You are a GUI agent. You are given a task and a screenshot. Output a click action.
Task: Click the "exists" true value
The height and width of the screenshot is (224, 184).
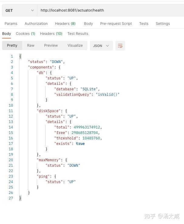[80, 144]
